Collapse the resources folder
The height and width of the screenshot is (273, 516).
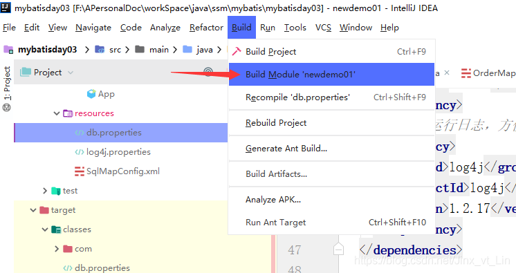coord(57,113)
